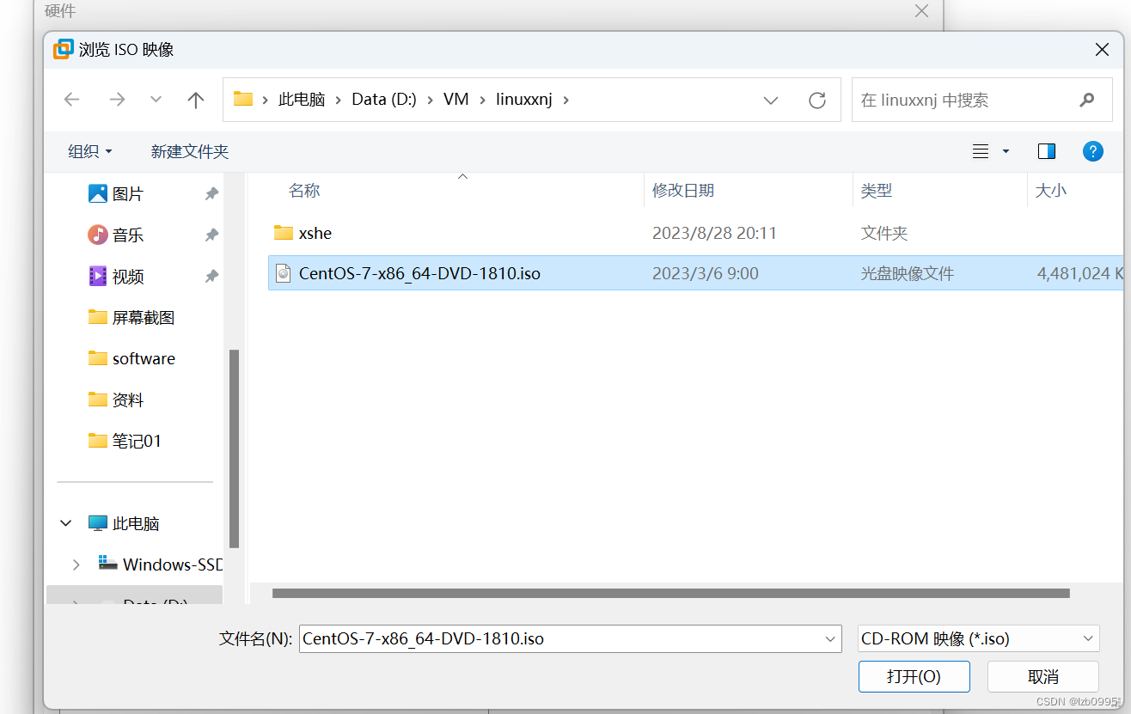
Task: Go forward using the forward arrow
Action: pos(117,100)
